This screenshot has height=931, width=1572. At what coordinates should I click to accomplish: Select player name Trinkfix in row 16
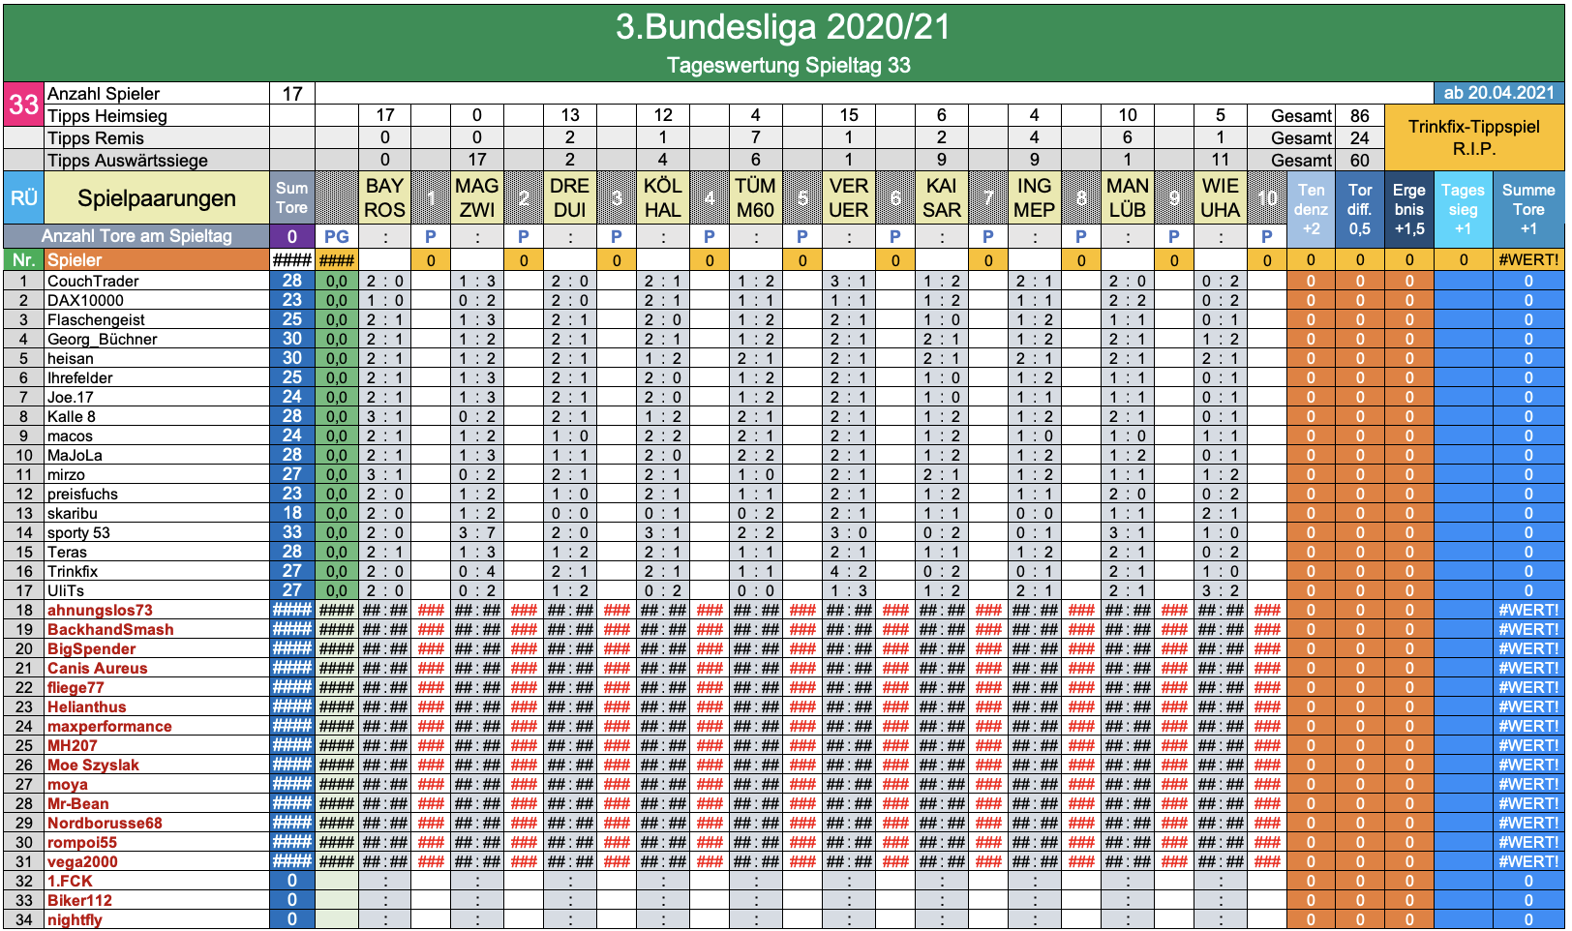tap(73, 571)
